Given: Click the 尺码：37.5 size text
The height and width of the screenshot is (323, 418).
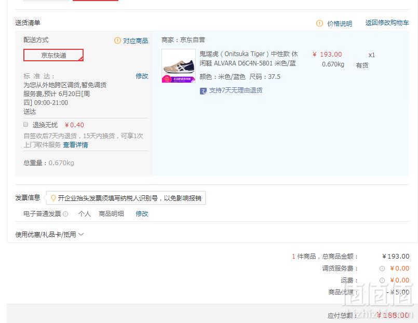Looking at the screenshot, I should coord(265,77).
